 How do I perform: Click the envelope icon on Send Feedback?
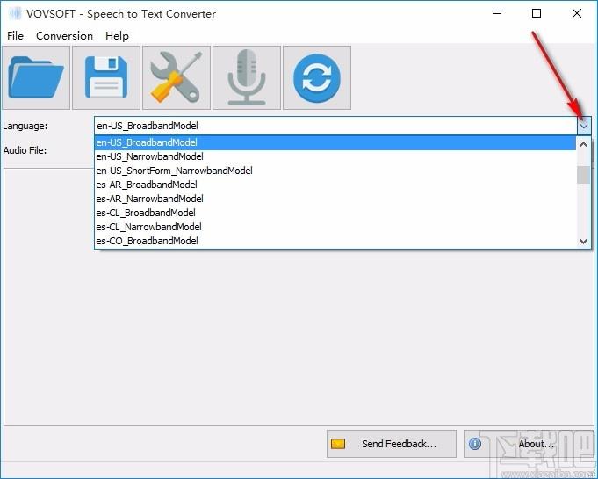[338, 444]
